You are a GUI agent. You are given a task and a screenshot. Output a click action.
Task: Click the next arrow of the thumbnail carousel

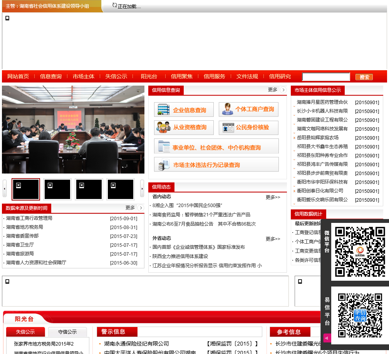(142, 189)
